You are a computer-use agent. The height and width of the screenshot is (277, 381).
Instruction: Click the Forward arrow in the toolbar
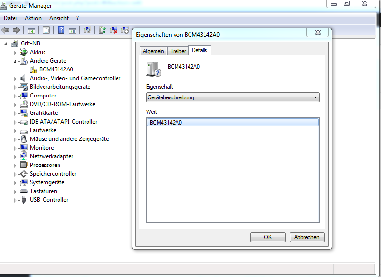(16, 30)
